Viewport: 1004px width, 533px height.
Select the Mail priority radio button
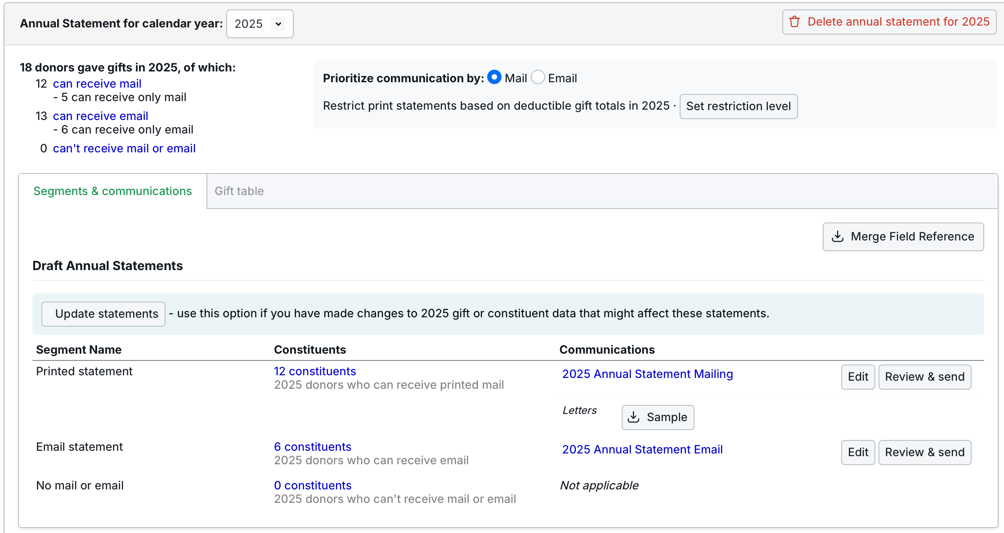[494, 77]
